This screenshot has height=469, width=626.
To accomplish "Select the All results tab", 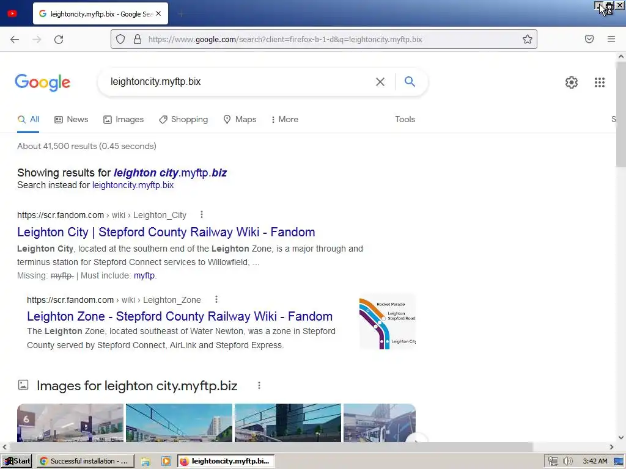I will click(28, 119).
